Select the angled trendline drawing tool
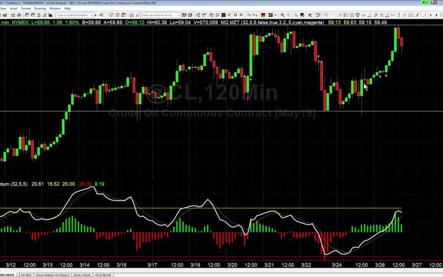The height and width of the screenshot is (277, 443). (x=387, y=15)
